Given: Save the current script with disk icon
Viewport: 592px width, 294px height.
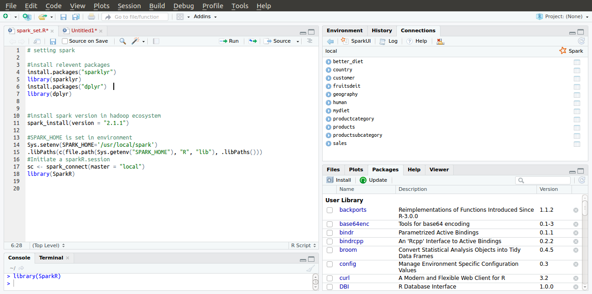Looking at the screenshot, I should tap(53, 41).
